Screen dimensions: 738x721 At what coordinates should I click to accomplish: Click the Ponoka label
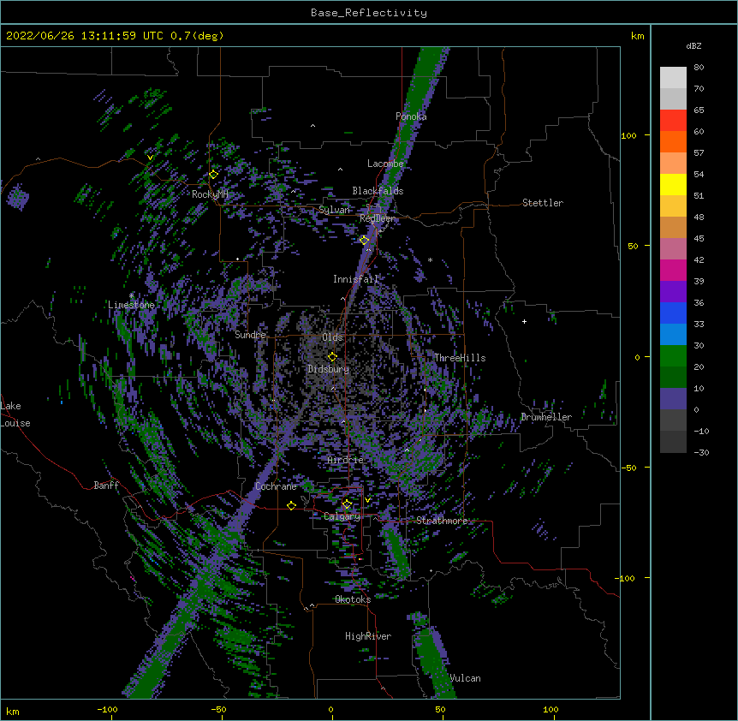click(411, 116)
